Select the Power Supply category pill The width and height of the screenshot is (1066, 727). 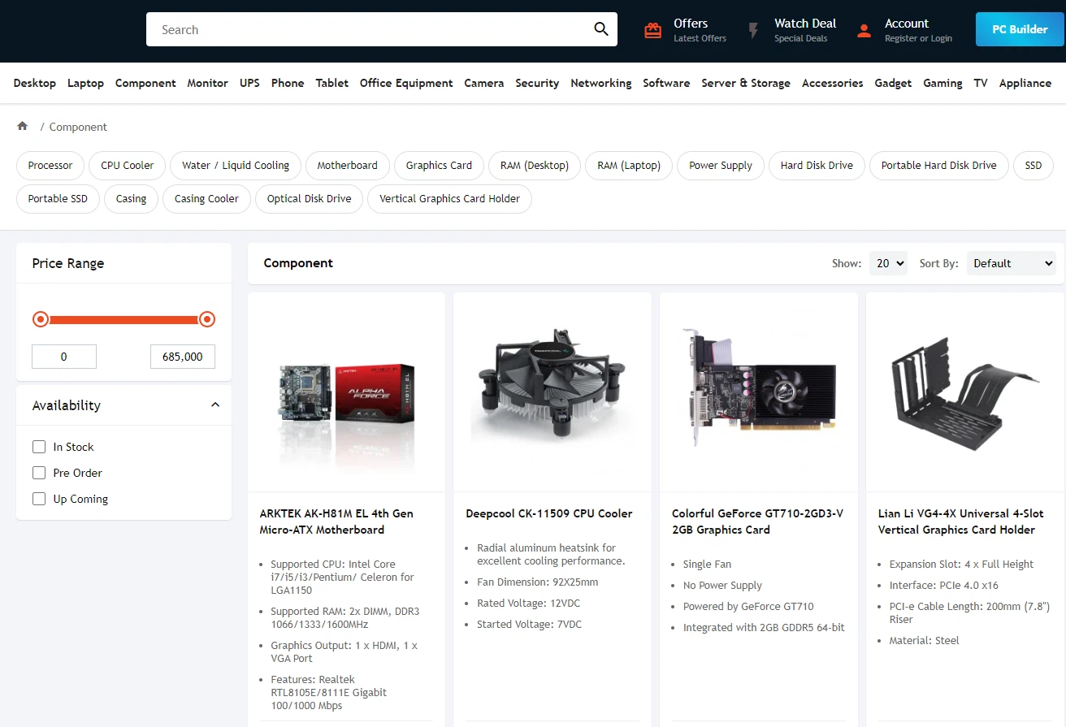coord(721,165)
